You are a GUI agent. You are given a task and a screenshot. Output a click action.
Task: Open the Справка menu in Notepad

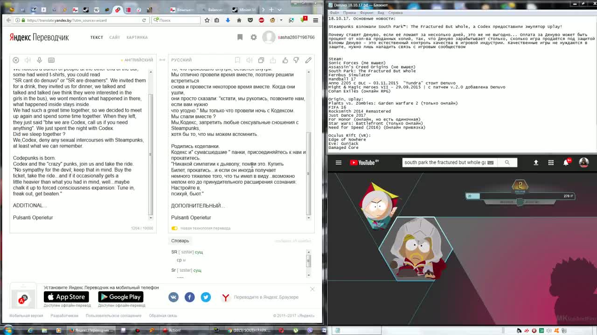[395, 13]
